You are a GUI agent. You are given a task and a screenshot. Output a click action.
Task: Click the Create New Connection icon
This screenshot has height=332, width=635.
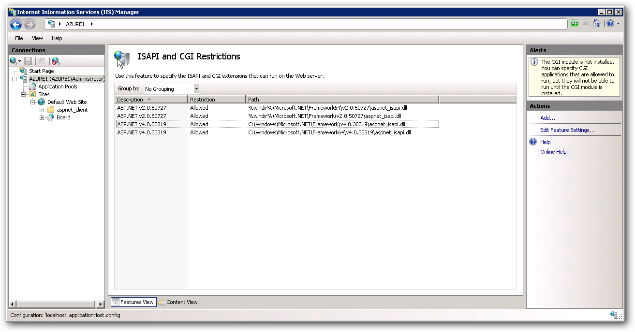(x=14, y=61)
